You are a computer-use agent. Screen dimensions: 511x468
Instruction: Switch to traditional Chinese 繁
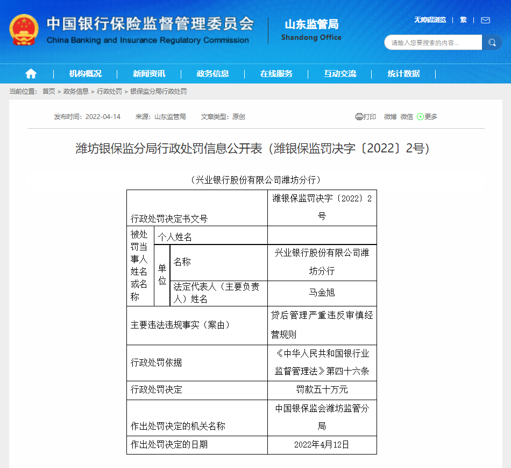point(463,20)
